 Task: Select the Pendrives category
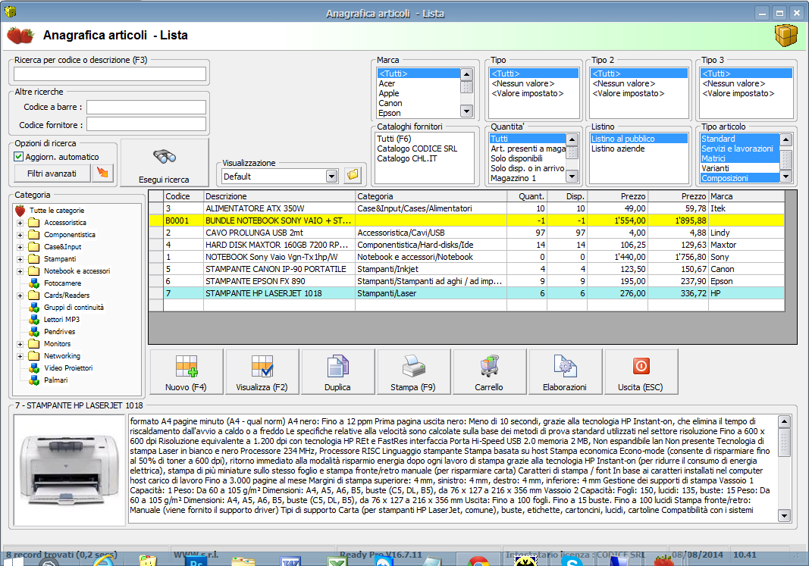click(x=59, y=331)
